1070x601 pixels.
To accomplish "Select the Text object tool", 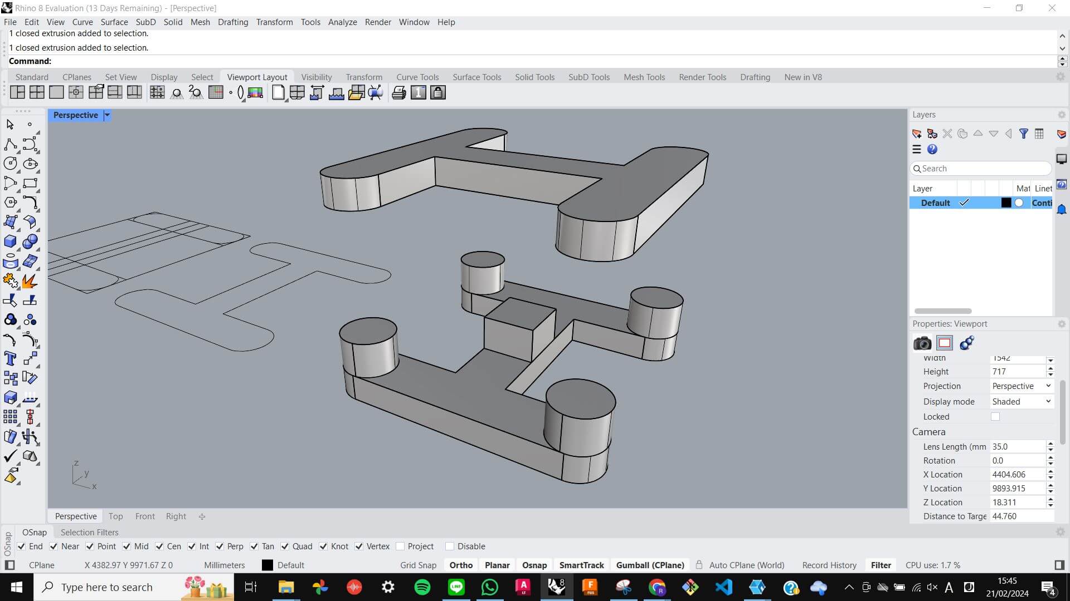I will pos(10,359).
